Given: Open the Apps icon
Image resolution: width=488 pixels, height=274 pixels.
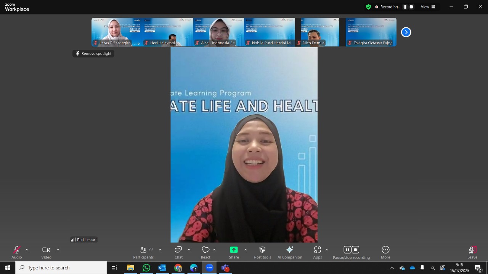Looking at the screenshot, I should click(318, 250).
